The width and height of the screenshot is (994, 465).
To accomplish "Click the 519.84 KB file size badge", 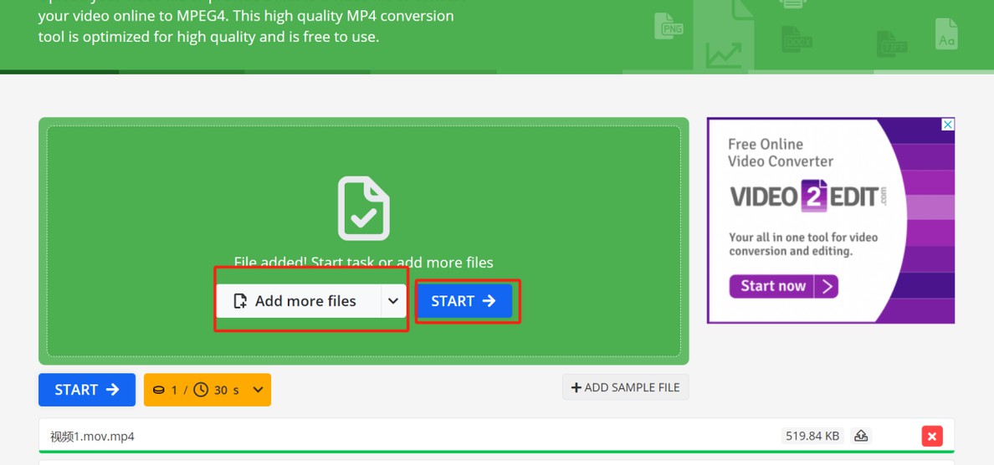I will click(812, 436).
